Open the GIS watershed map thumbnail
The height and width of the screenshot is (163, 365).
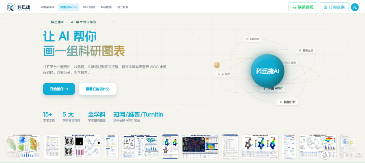23,146
